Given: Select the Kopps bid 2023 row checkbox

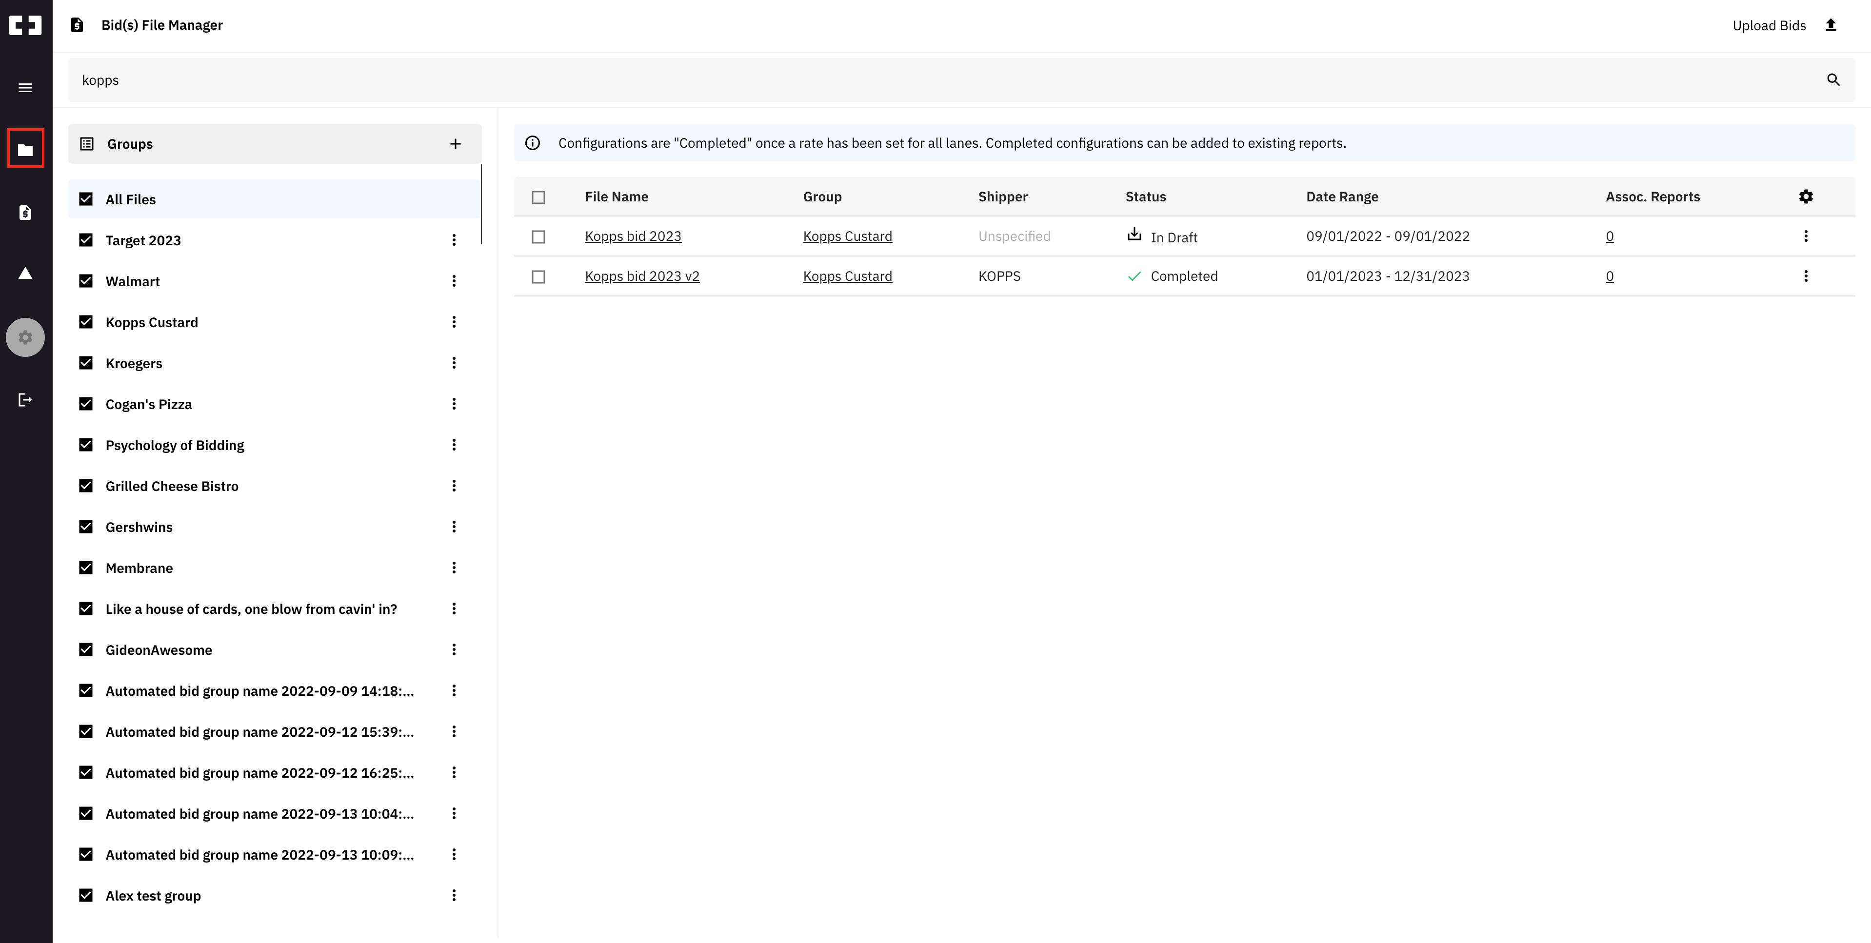Looking at the screenshot, I should tap(538, 236).
